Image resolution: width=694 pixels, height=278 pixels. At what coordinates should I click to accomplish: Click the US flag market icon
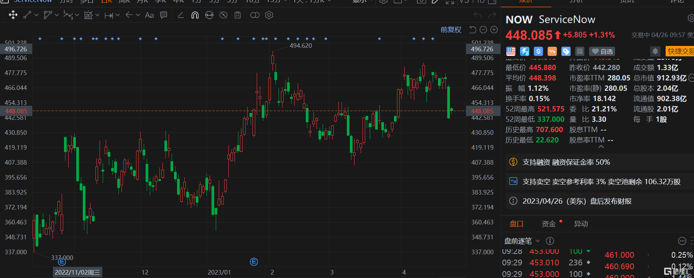click(x=511, y=51)
